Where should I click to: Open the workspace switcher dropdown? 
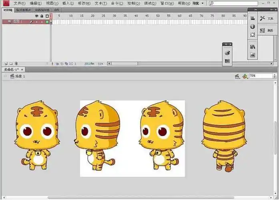[x=197, y=3]
